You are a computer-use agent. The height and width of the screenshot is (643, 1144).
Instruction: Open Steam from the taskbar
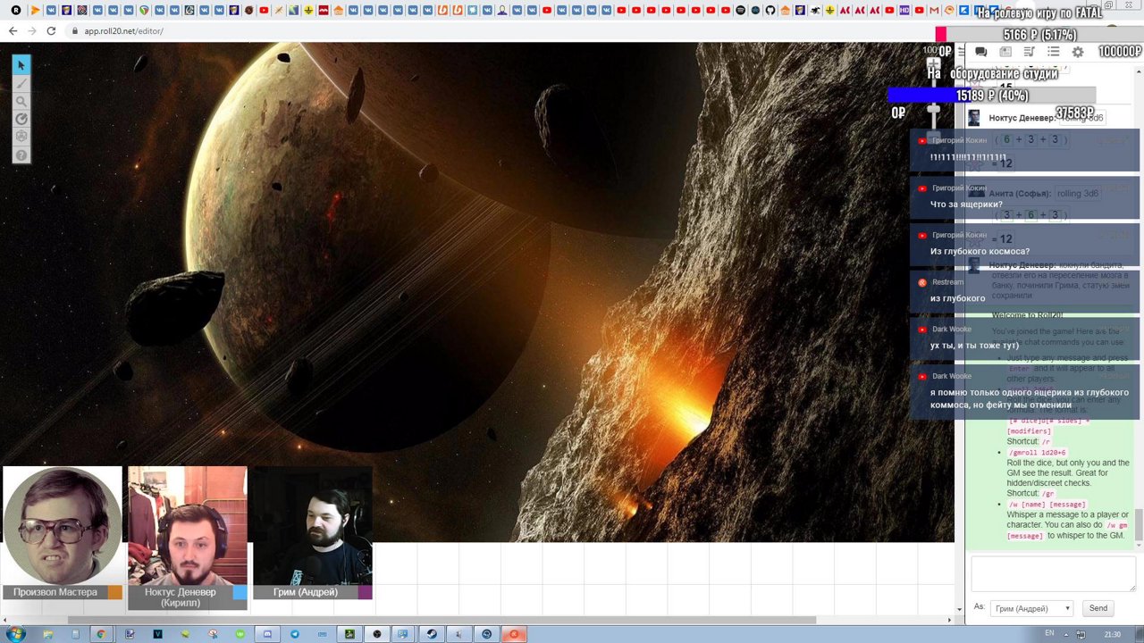coord(432,634)
